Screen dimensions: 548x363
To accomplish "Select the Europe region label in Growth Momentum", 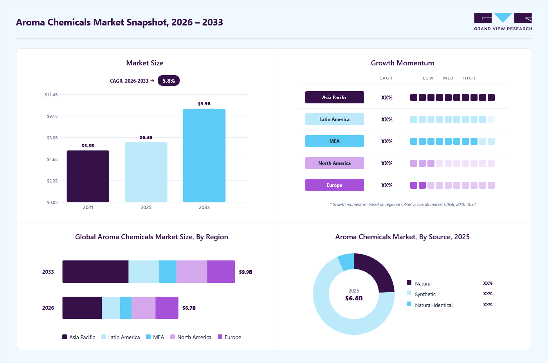I will [335, 185].
